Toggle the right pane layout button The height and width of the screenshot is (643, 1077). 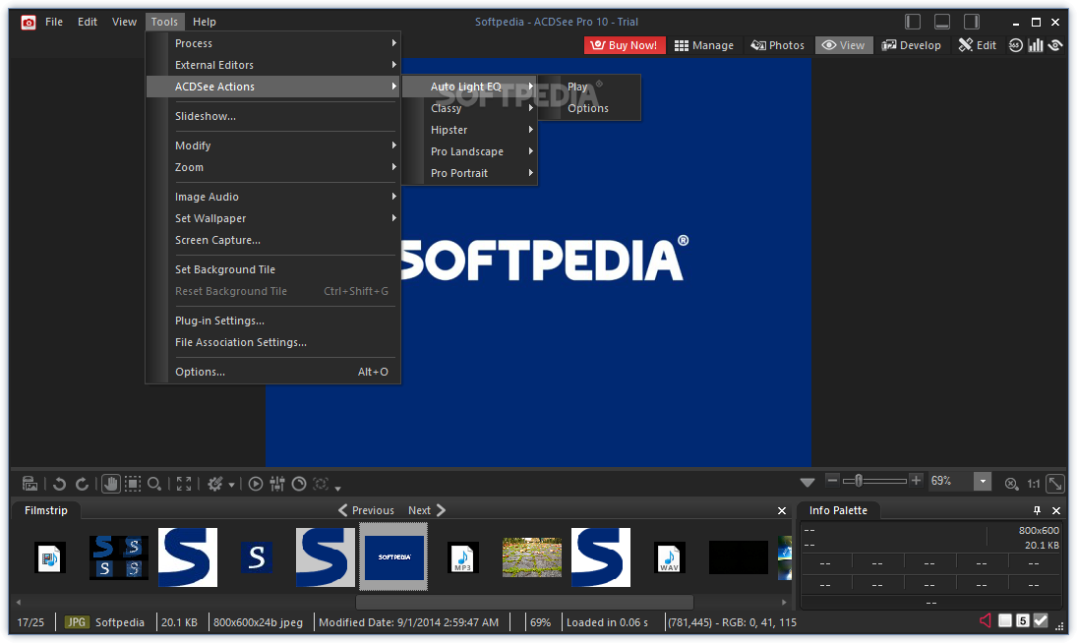(972, 22)
